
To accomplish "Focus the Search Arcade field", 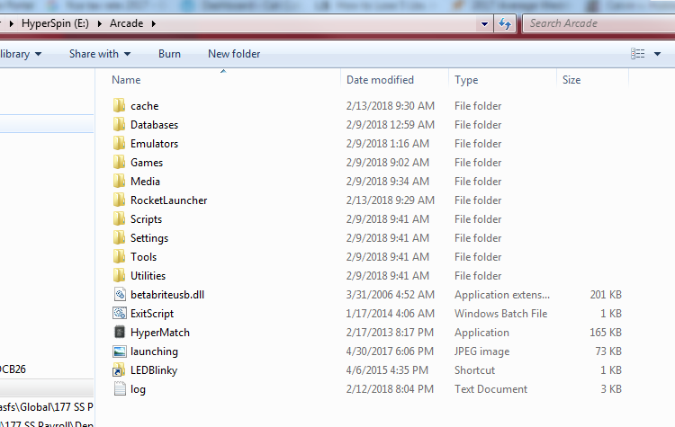I will click(599, 23).
